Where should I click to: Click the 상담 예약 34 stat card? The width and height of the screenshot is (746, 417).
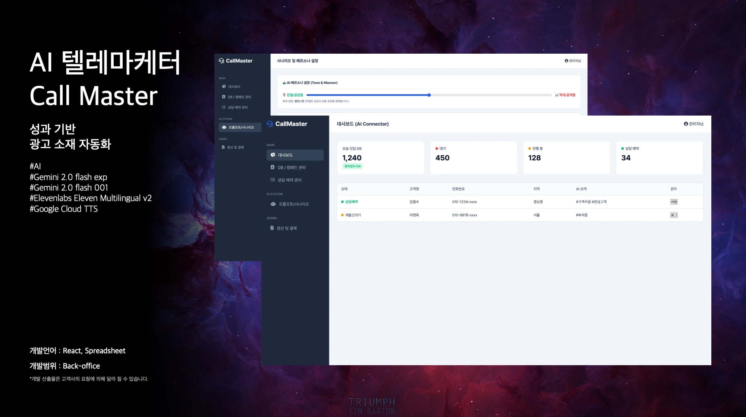click(x=659, y=157)
